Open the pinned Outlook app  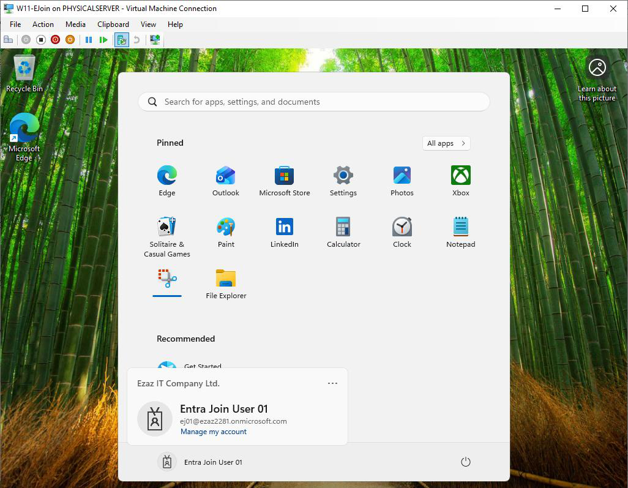pos(225,181)
